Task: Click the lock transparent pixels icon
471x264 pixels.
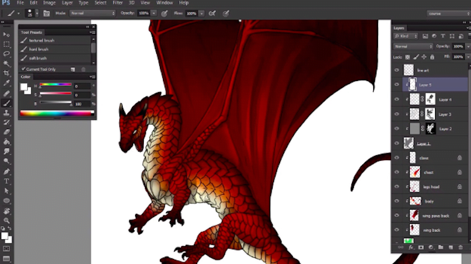Action: [x=408, y=57]
